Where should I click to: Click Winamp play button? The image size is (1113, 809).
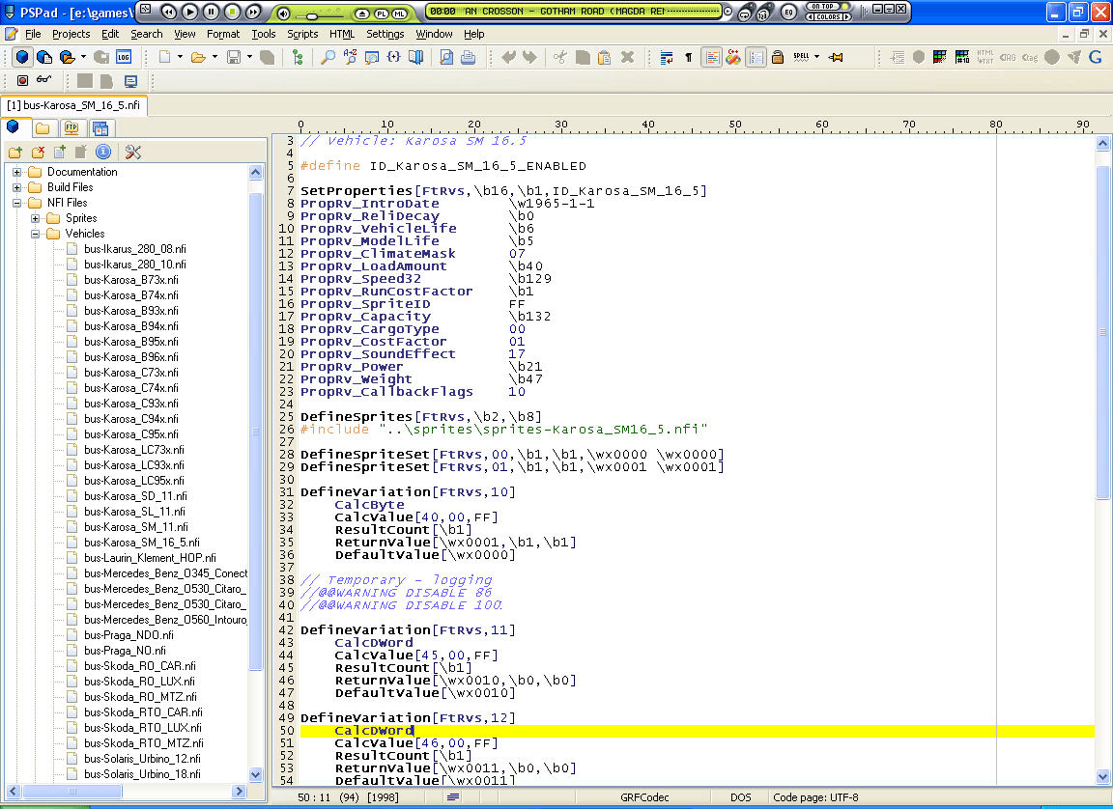click(x=189, y=12)
